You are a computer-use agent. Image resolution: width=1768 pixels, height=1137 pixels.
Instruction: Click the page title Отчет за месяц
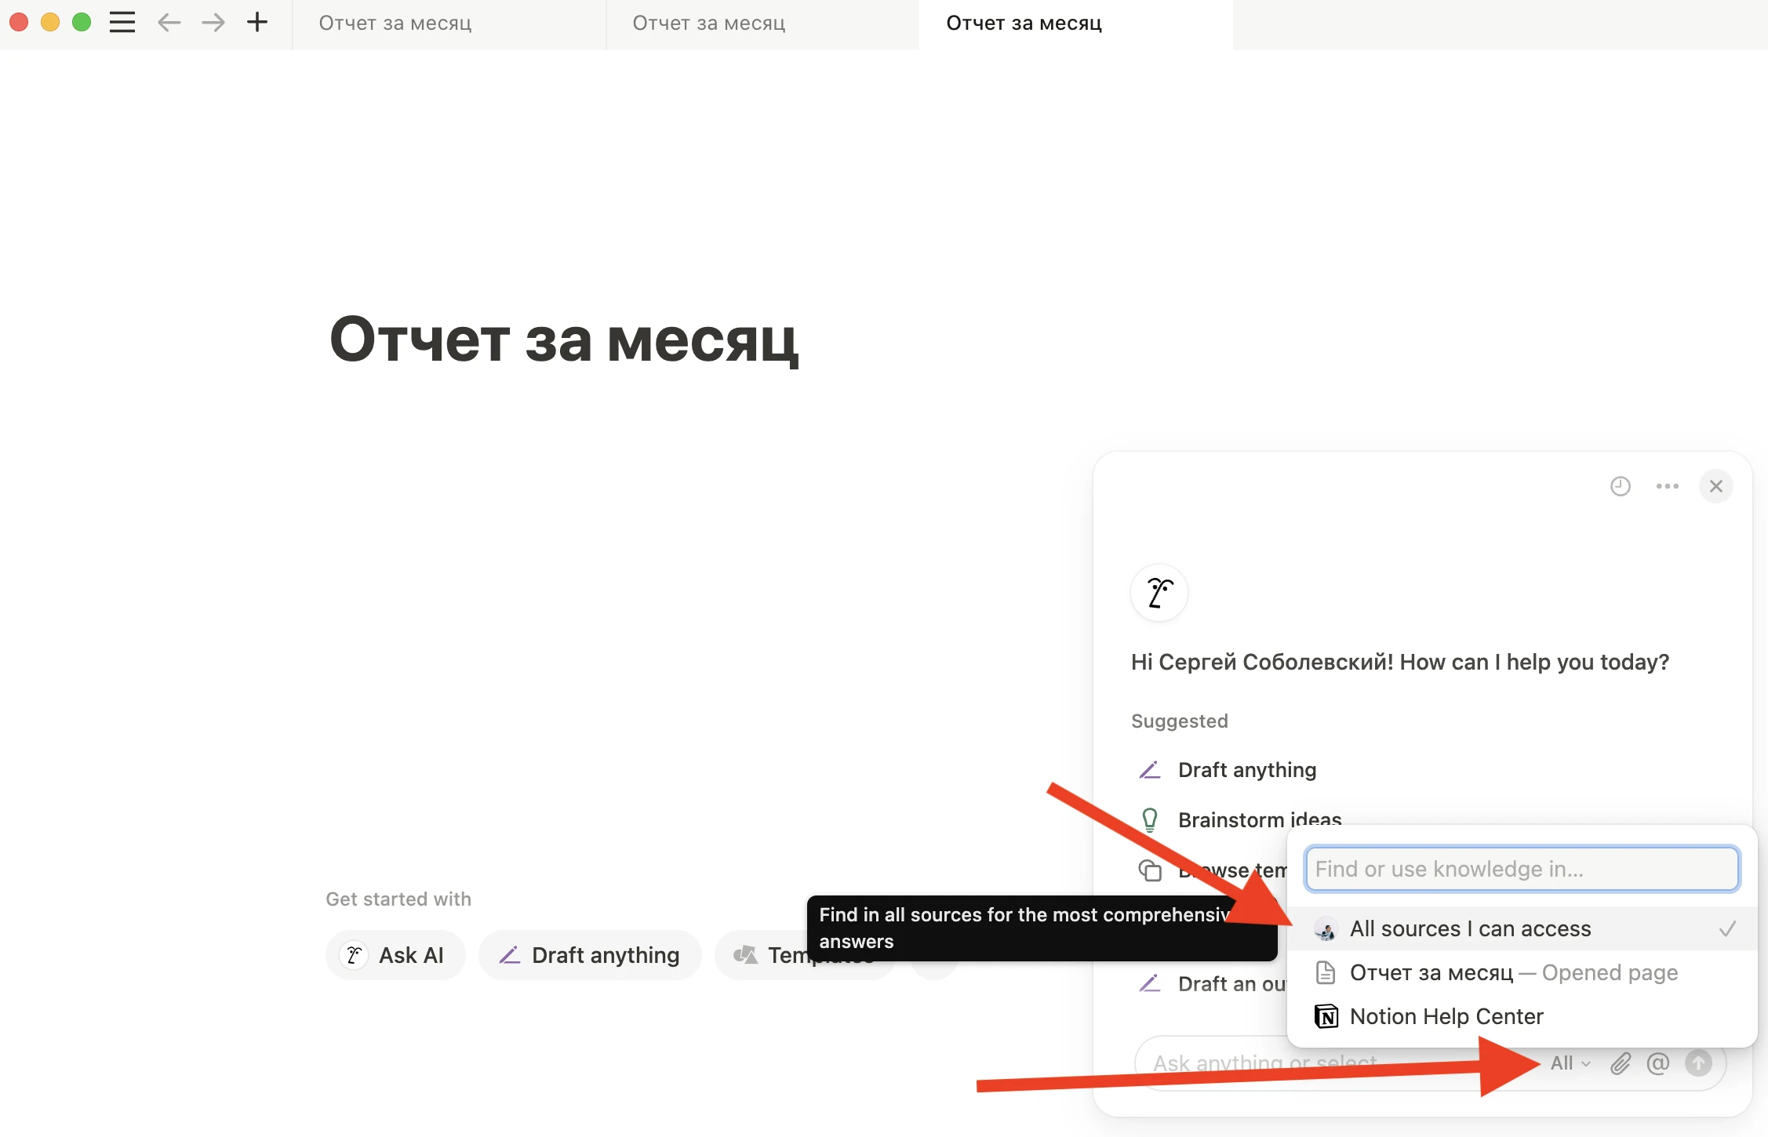(564, 340)
